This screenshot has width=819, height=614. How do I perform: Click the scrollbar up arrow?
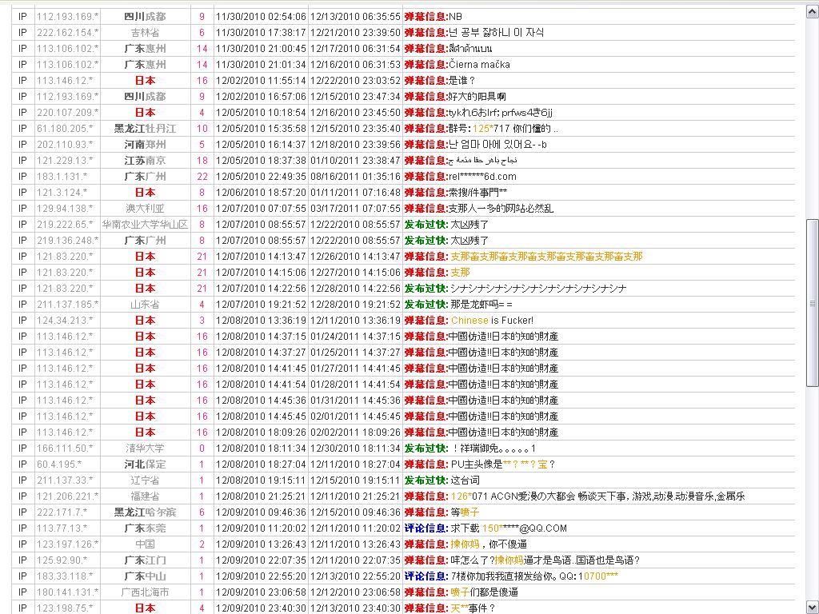(813, 11)
